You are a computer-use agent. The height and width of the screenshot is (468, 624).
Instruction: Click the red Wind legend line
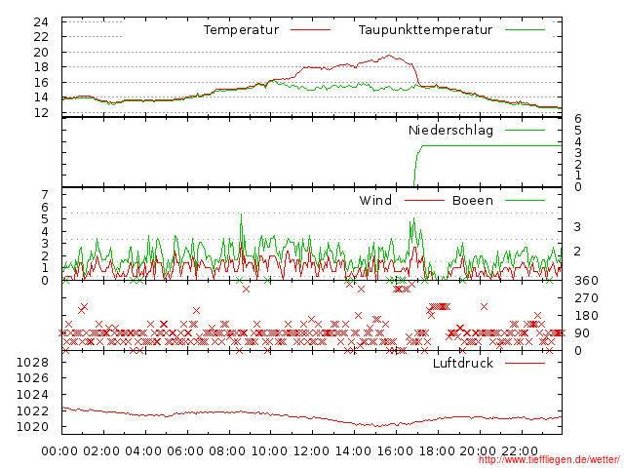424,200
